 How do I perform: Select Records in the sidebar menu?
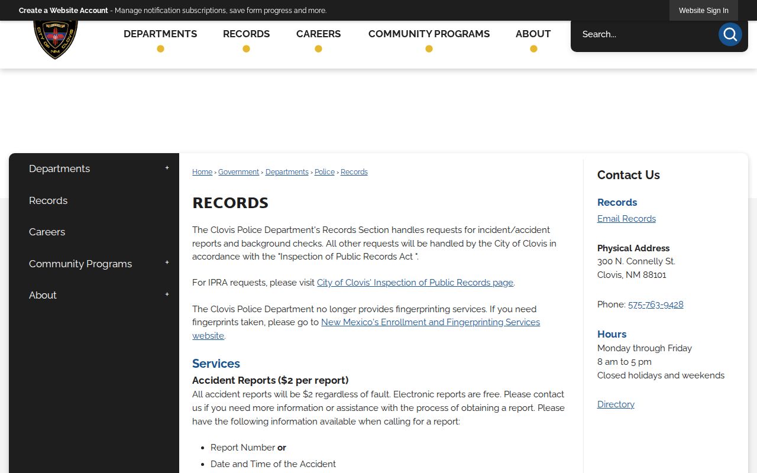click(48, 200)
